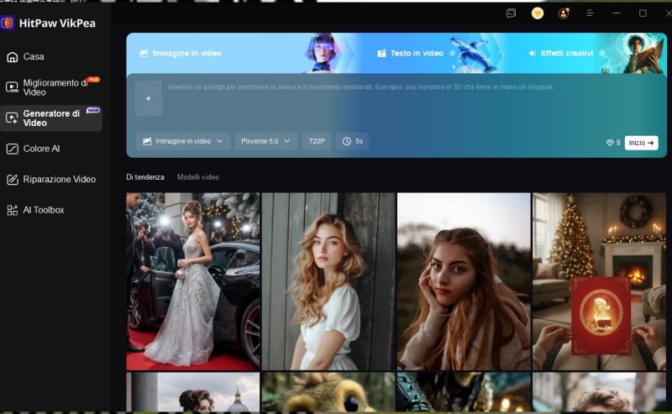Click the arrow next to Effetti creativi
This screenshot has height=414, width=672.
click(601, 53)
